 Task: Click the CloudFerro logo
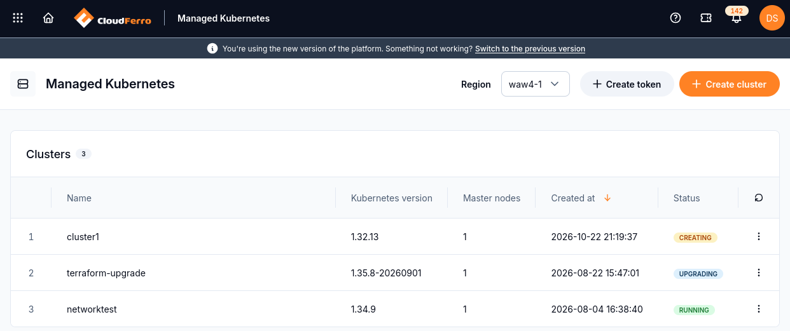click(113, 18)
